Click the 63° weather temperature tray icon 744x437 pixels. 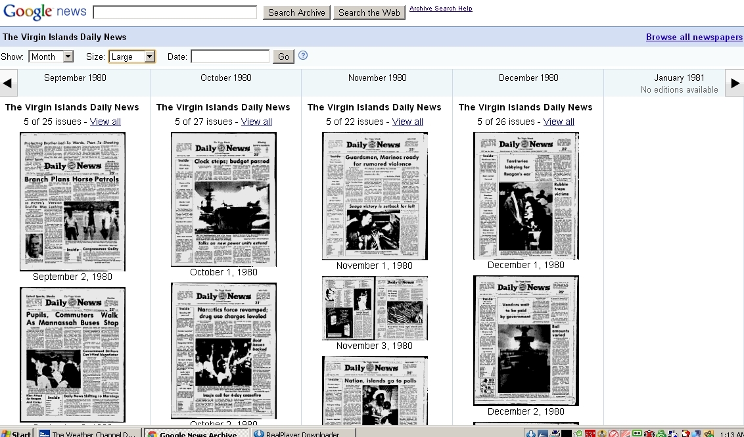pos(590,433)
